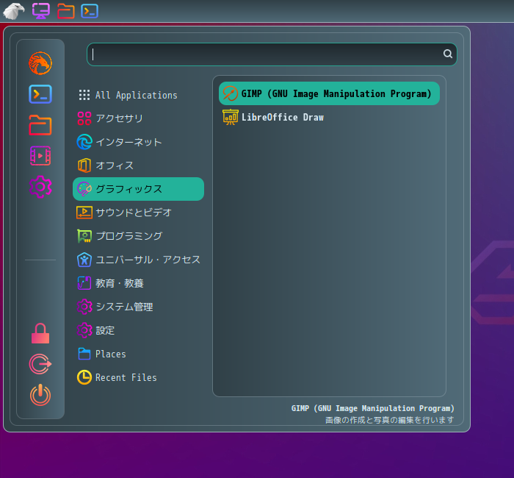This screenshot has height=478, width=514.
Task: Open the 教育・教養 category
Action: point(138,283)
